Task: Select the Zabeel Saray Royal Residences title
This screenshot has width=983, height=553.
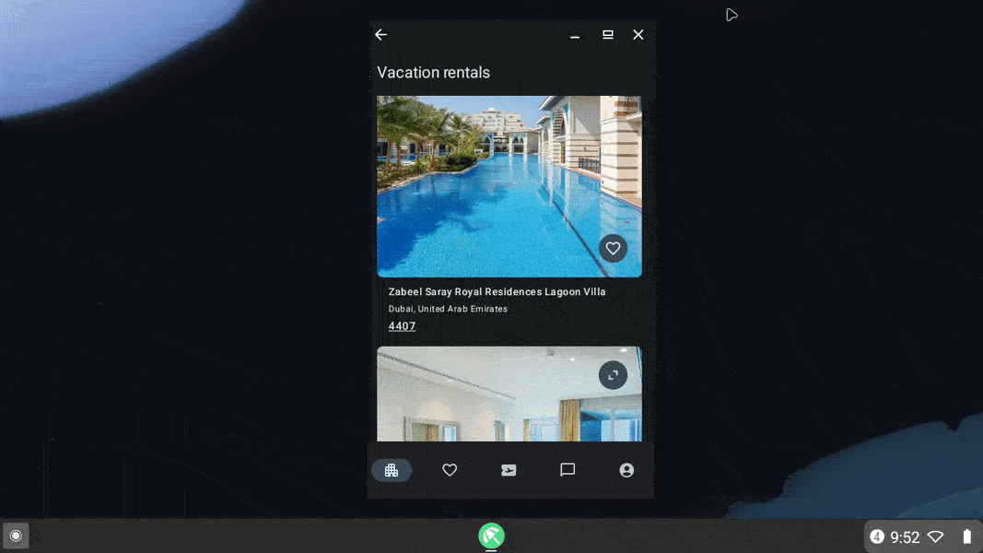Action: pos(497,291)
